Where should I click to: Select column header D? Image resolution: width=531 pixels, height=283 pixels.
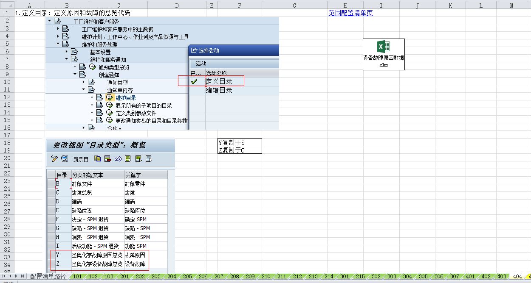(x=177, y=5)
